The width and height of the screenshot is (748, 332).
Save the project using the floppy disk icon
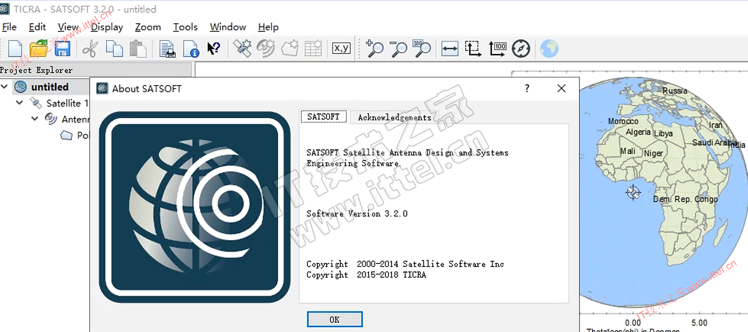pos(62,49)
